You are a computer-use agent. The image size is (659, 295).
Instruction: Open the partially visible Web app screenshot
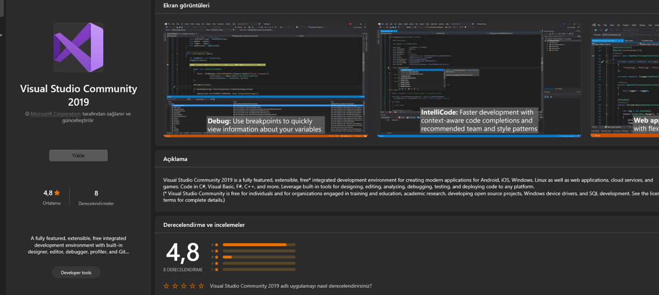[625, 79]
